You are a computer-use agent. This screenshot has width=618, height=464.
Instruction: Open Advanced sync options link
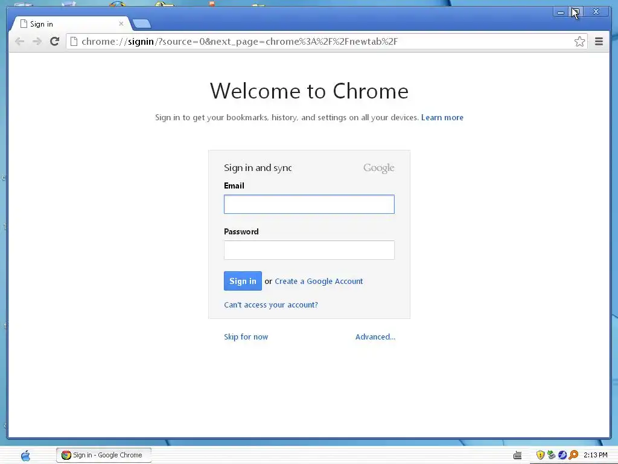point(375,337)
